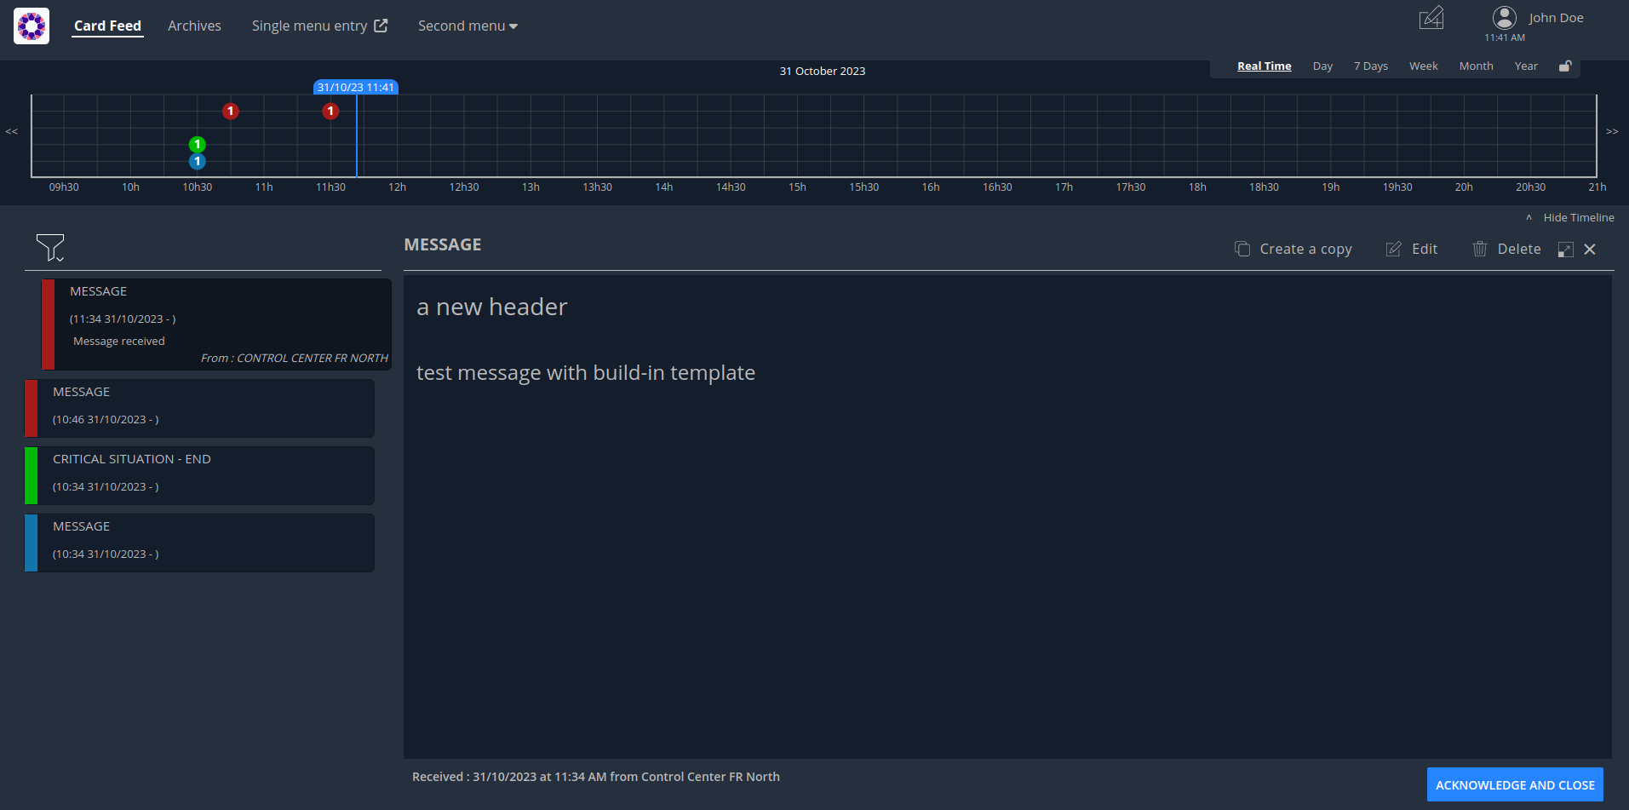1629x810 pixels.
Task: Open the Second menu dropdown
Action: point(467,26)
